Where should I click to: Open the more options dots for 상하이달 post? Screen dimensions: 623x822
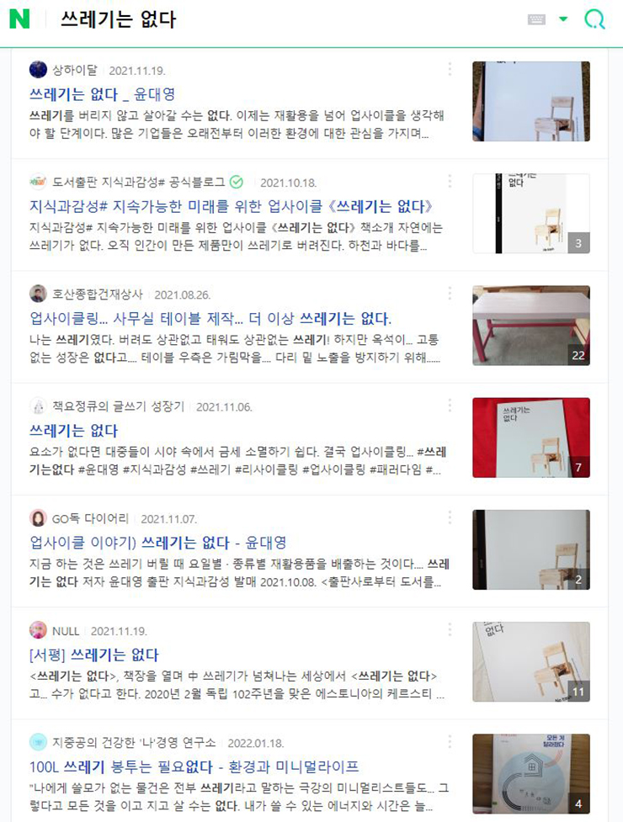pos(450,69)
